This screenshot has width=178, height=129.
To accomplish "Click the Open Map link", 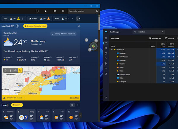I will click(74, 98).
